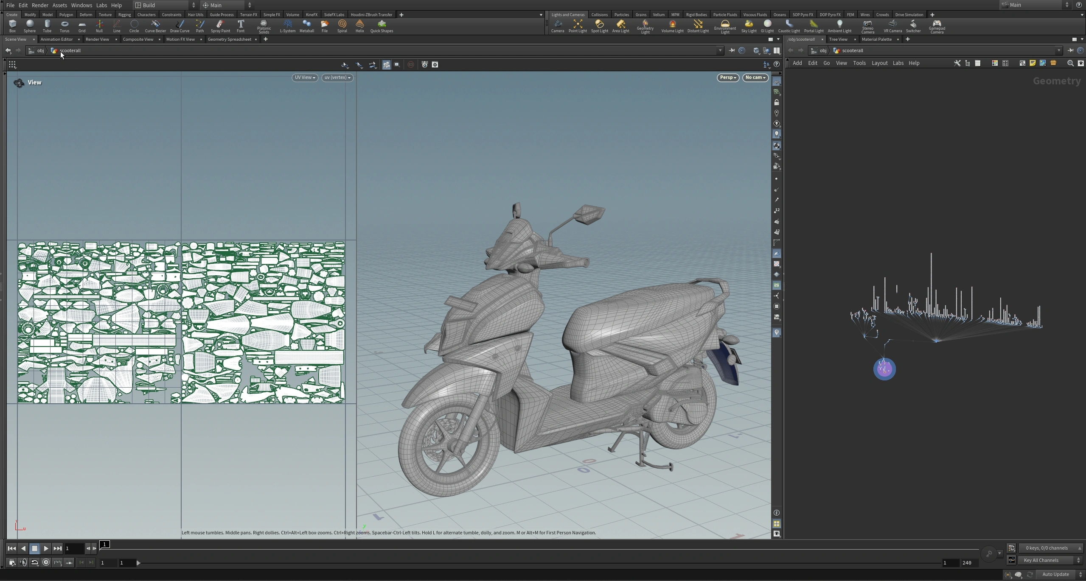Open the Render menu

click(x=40, y=5)
